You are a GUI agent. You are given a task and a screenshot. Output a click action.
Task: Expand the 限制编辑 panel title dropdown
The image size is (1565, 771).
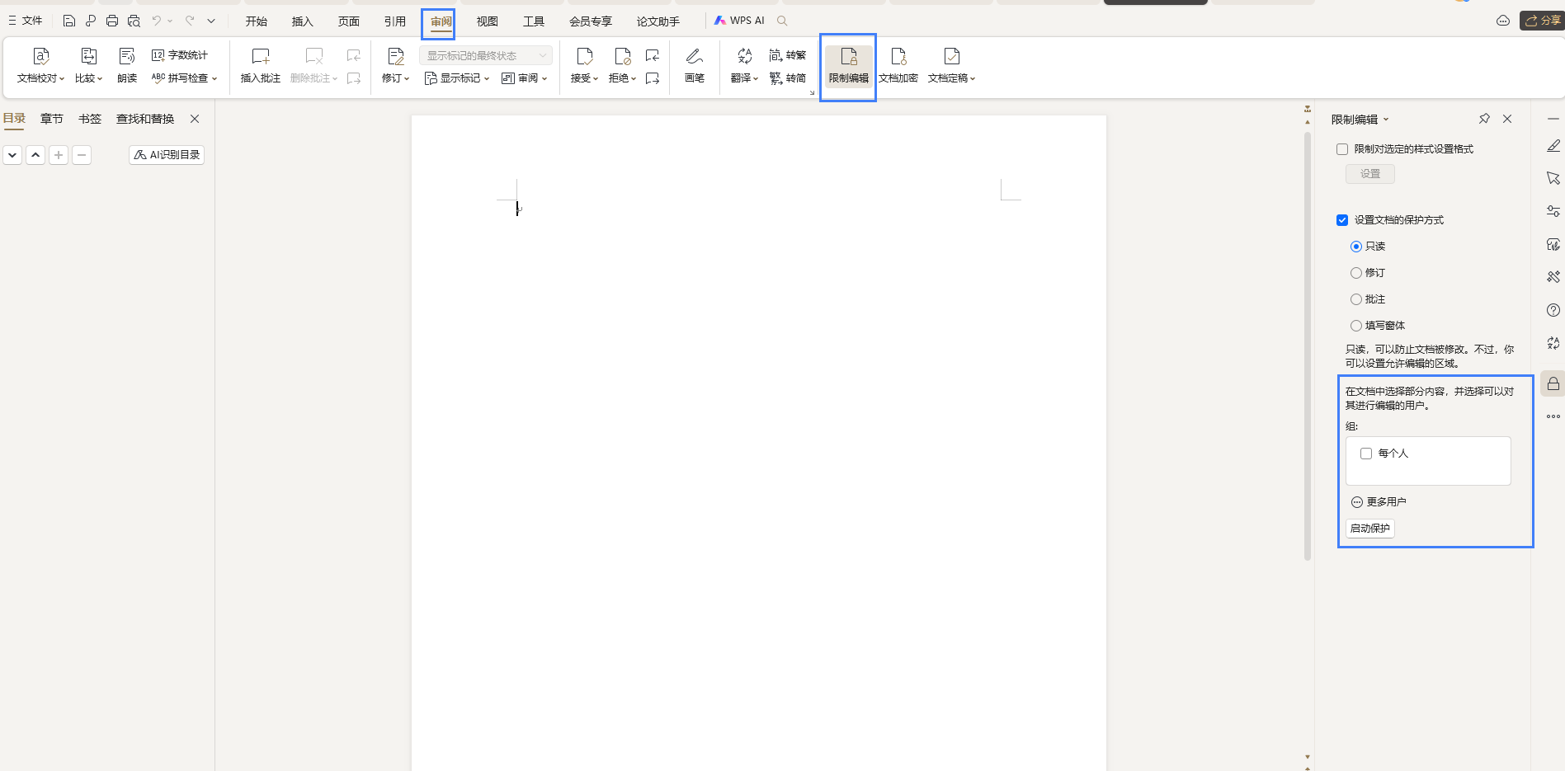[1386, 120]
